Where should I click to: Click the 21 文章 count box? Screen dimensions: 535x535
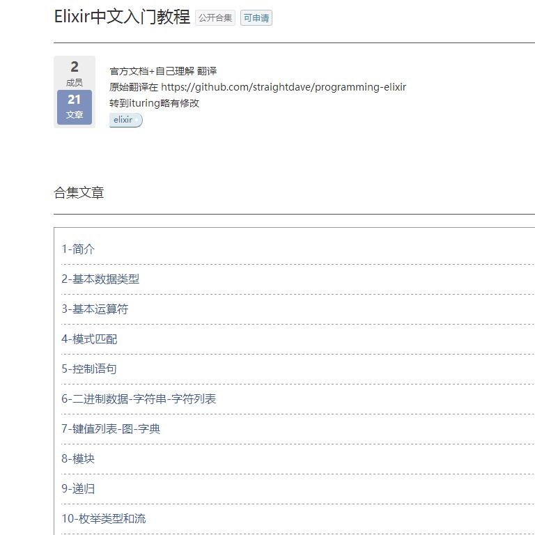click(x=75, y=107)
